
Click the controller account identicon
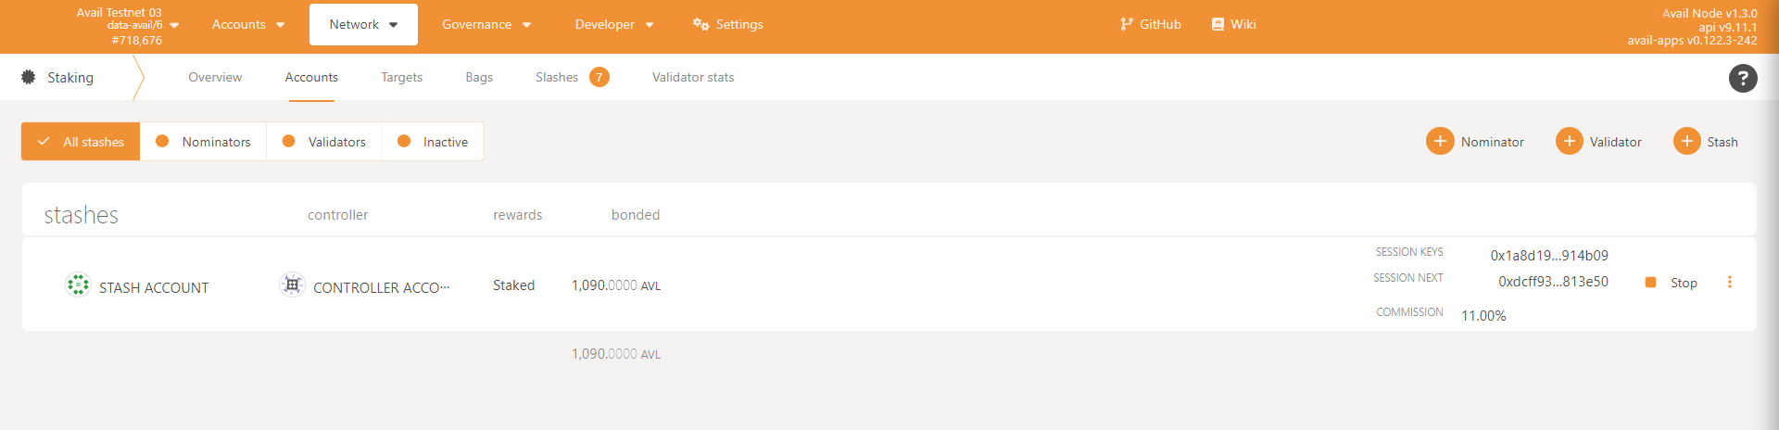point(292,285)
